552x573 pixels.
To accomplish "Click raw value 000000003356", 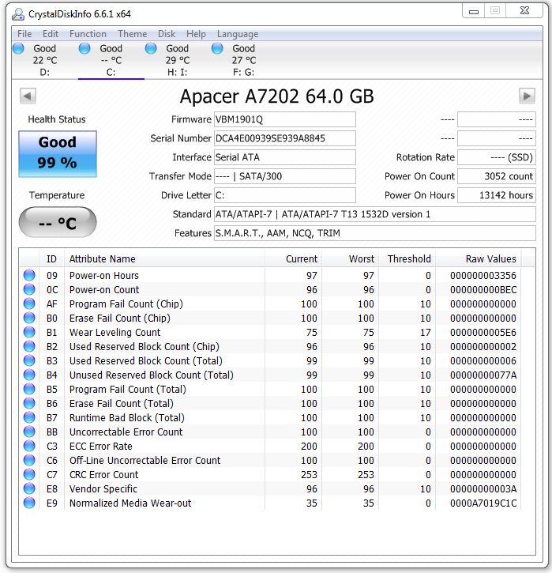I will tap(483, 276).
